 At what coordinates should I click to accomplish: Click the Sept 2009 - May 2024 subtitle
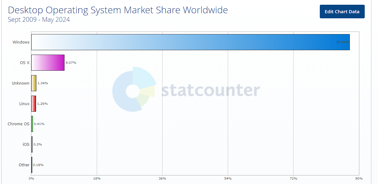39,20
